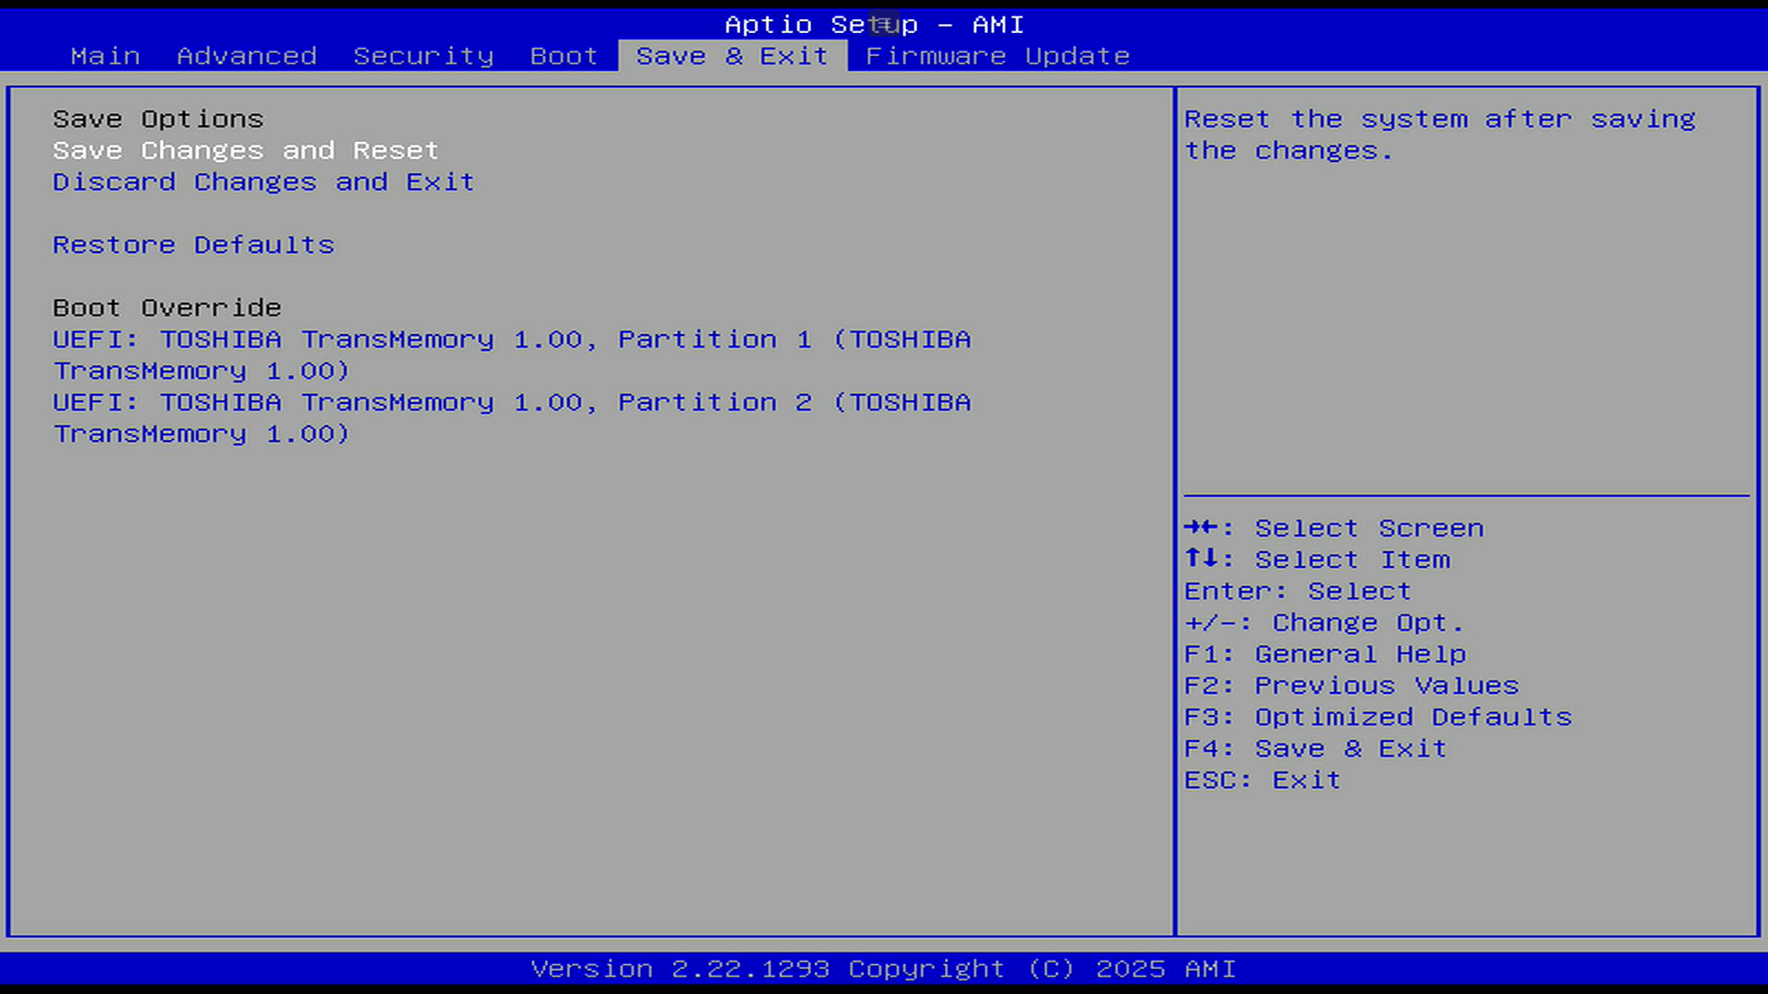Switch to the Advanced tab

pyautogui.click(x=246, y=56)
